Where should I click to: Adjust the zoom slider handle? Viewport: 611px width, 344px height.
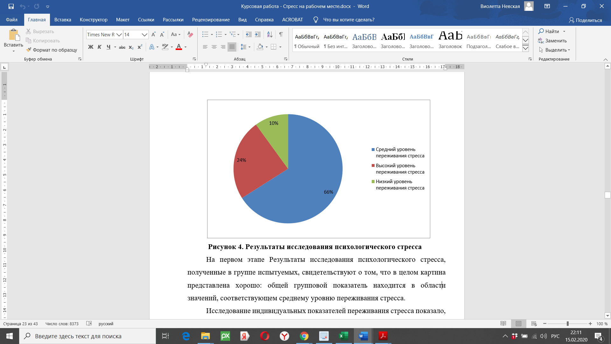[x=567, y=324]
